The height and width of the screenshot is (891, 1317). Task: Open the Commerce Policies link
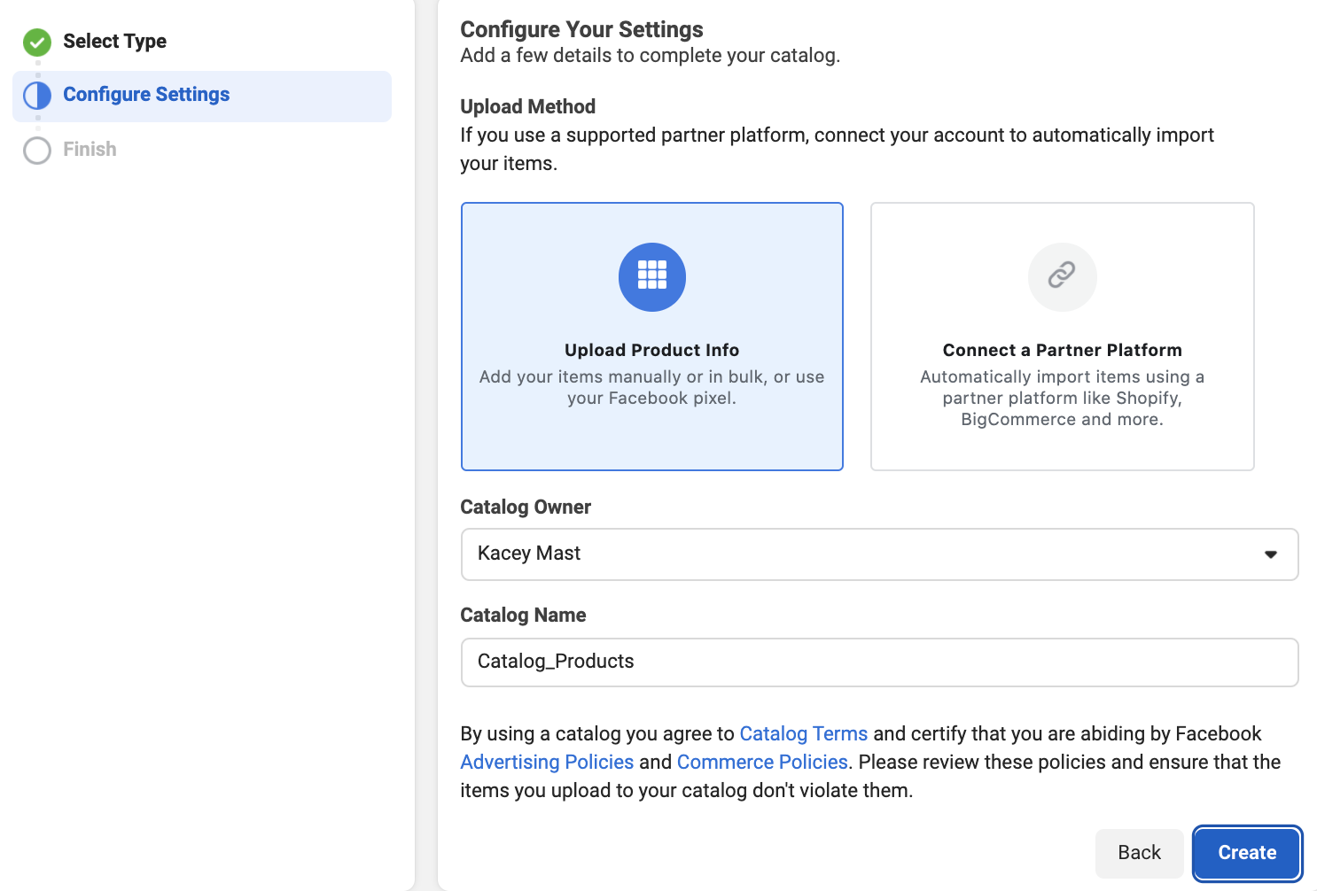[x=761, y=762]
